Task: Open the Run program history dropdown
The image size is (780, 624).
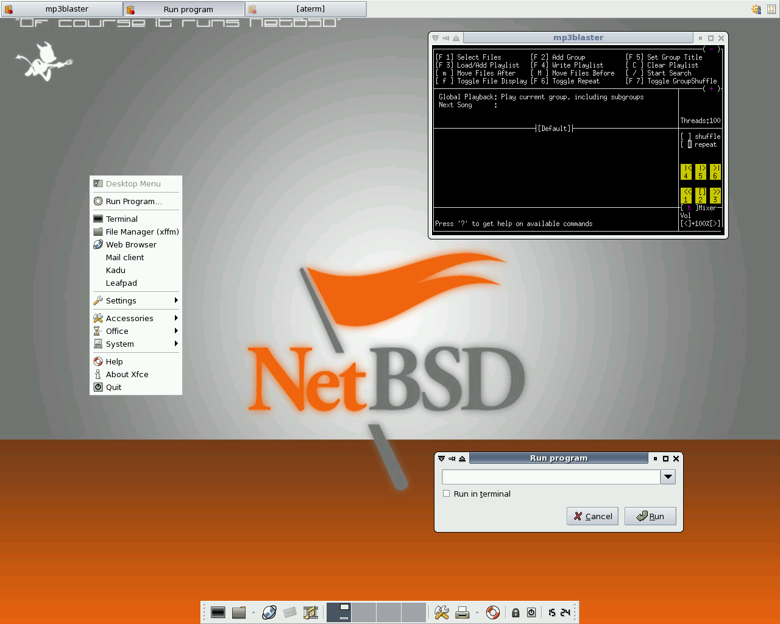Action: (x=668, y=477)
